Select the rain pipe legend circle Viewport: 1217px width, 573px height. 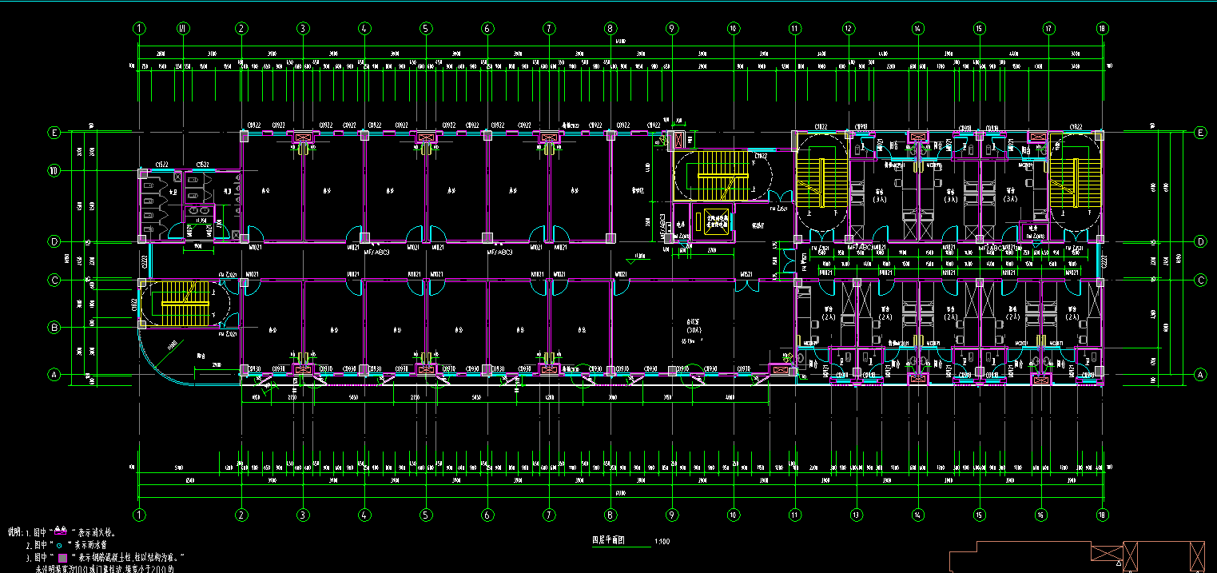pos(60,544)
